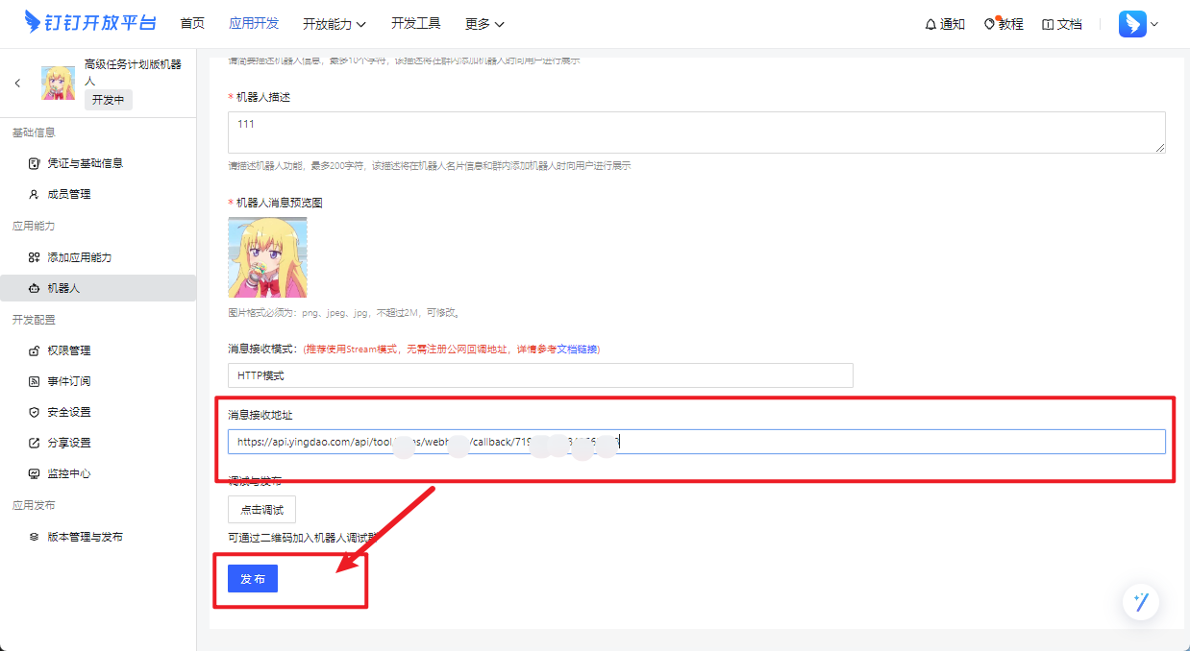
Task: Go back using the left arrow
Action: point(17,84)
